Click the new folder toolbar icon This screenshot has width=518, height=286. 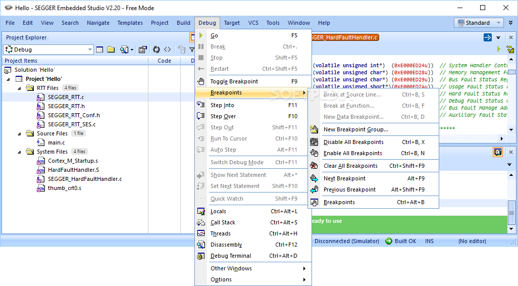click(111, 50)
